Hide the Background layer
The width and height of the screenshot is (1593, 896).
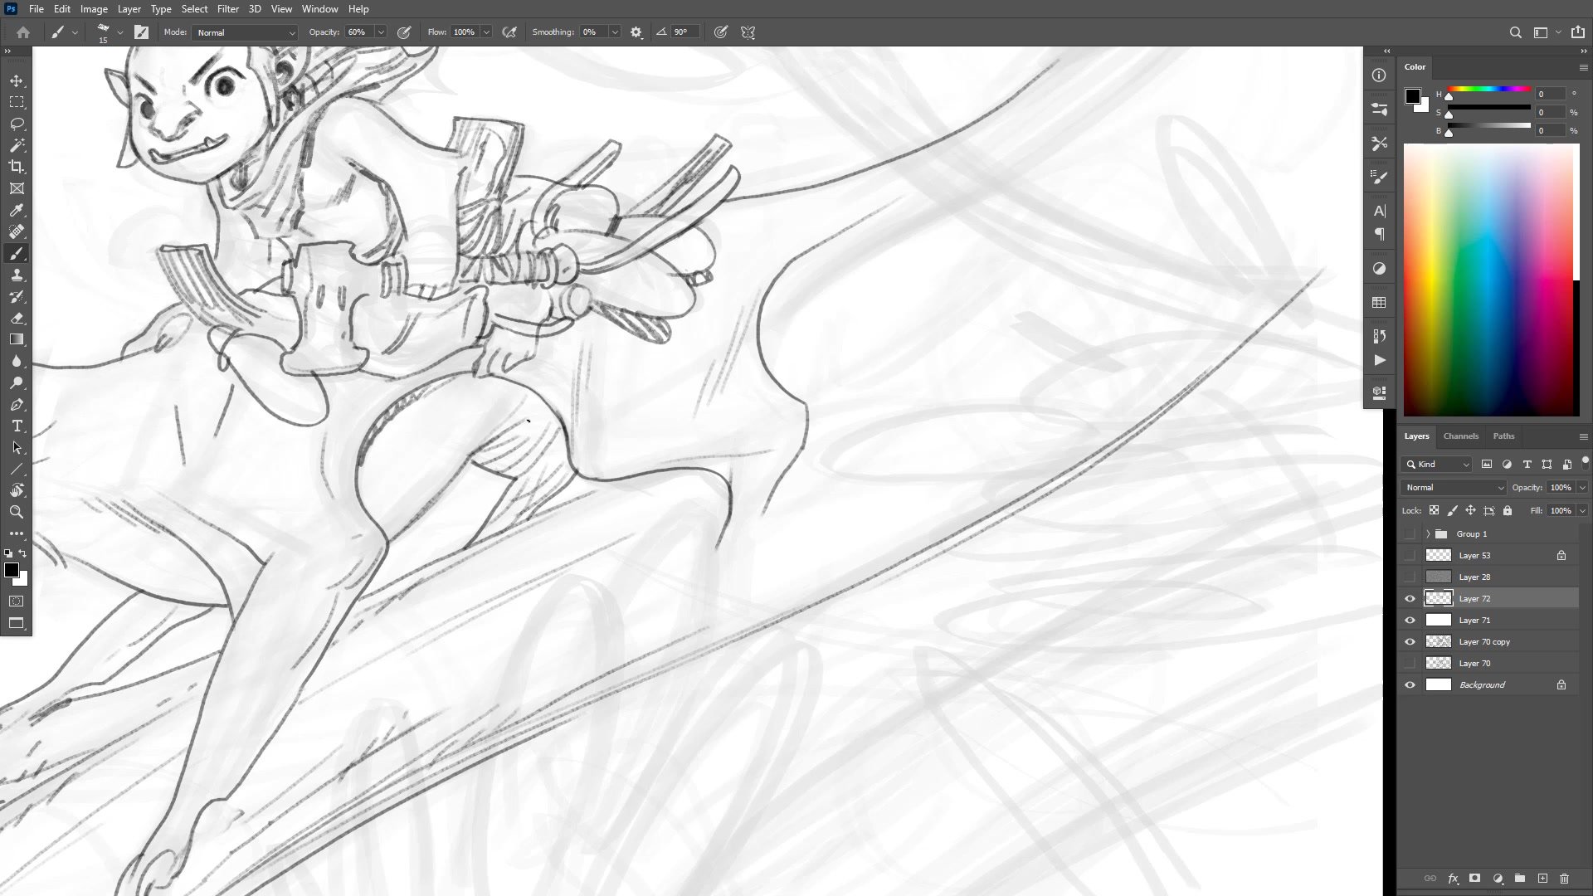[x=1410, y=684]
